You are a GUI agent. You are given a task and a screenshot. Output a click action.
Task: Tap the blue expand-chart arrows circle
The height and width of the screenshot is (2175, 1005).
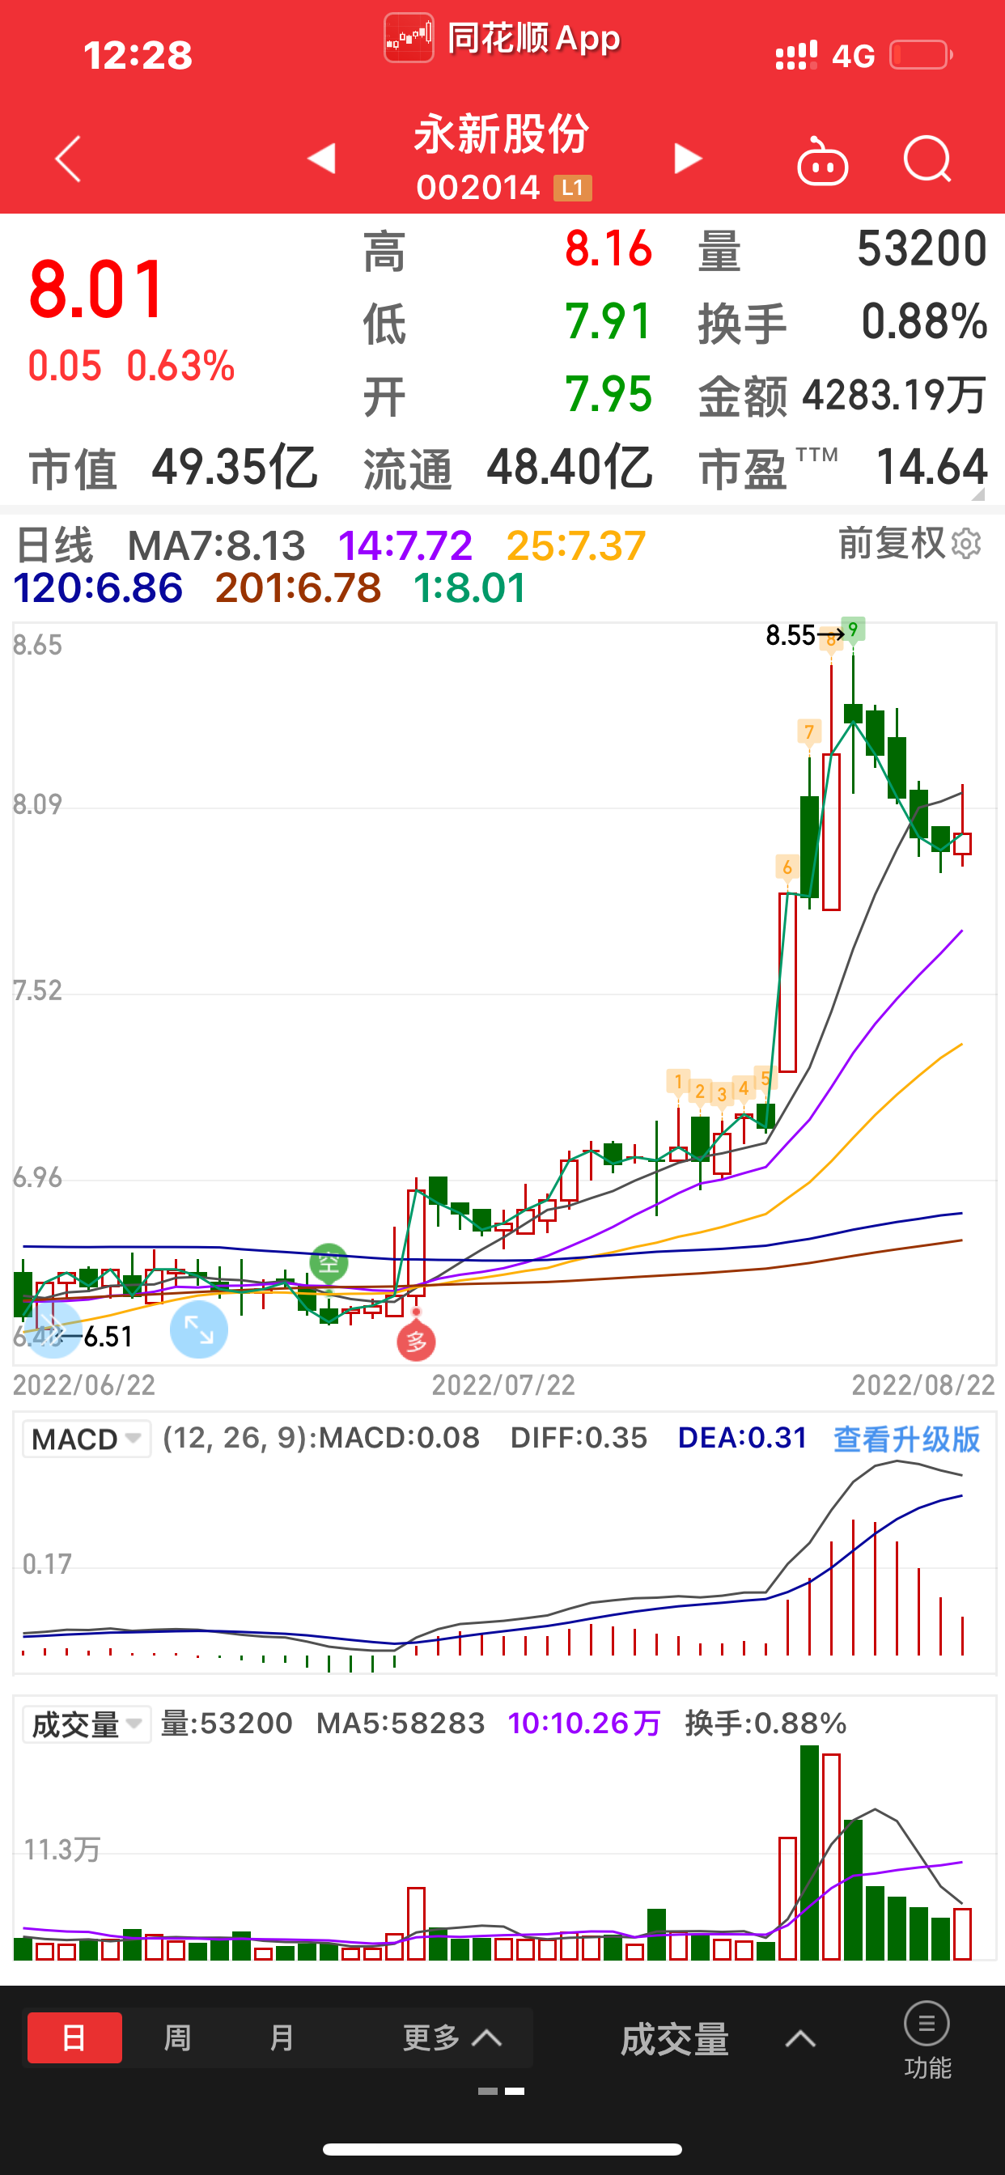pyautogui.click(x=199, y=1329)
